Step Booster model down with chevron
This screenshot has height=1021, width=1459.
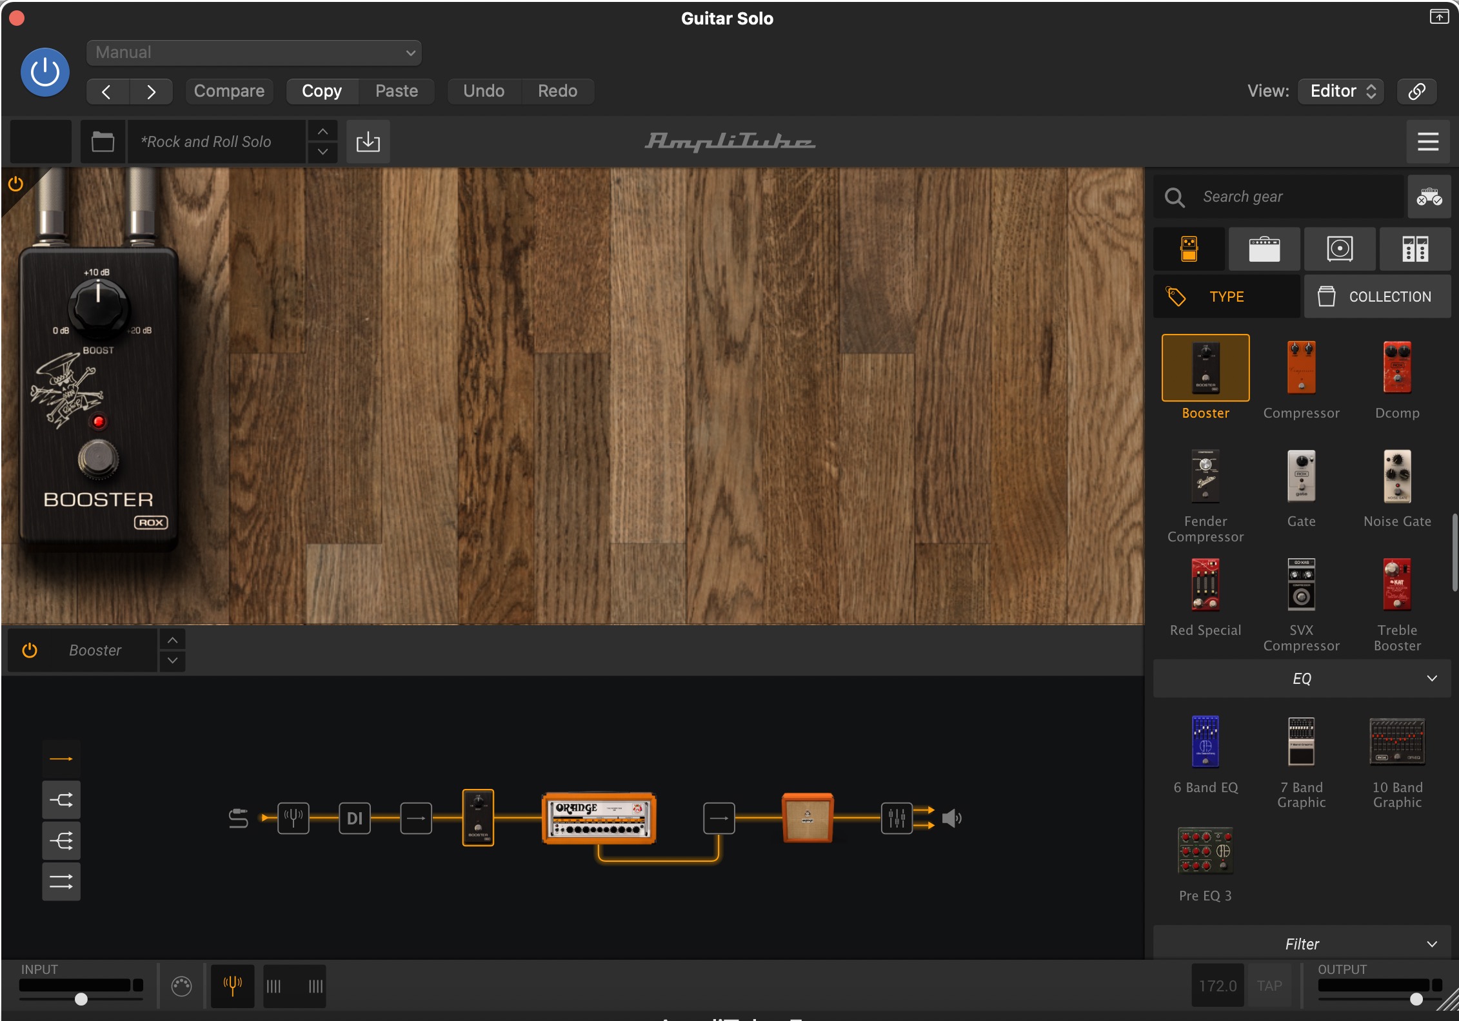coord(172,661)
